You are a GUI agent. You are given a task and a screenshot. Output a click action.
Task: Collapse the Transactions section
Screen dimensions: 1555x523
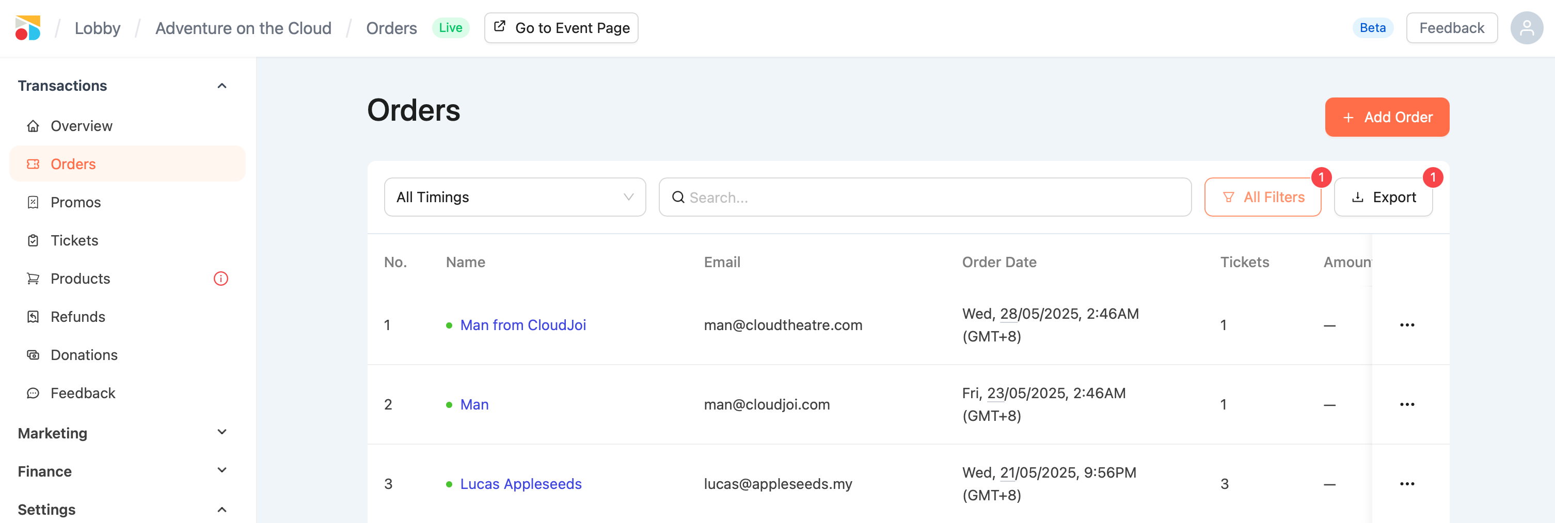pos(221,86)
